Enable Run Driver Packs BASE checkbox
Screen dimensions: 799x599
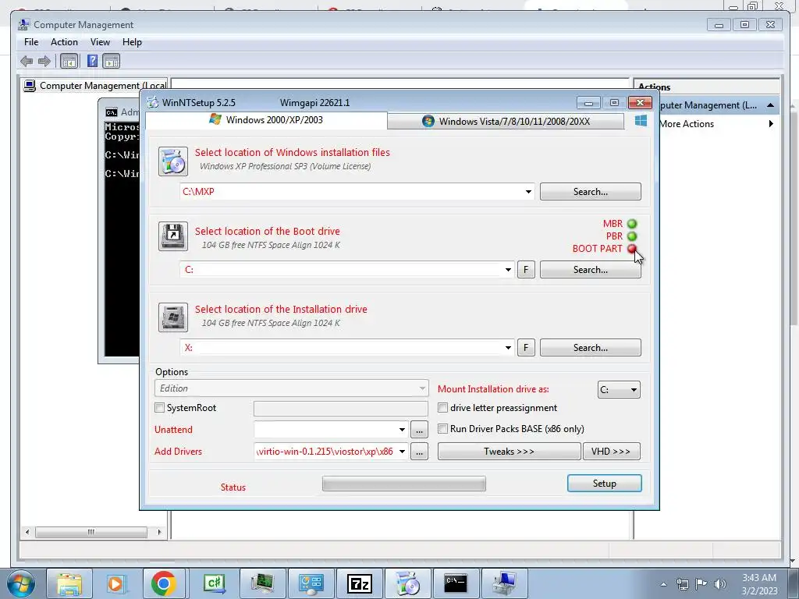pyautogui.click(x=443, y=429)
